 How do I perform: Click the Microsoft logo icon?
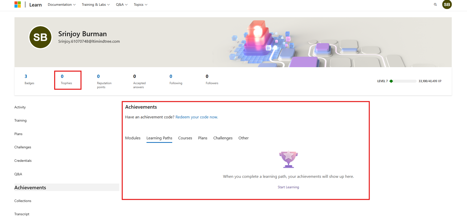coord(17,4)
